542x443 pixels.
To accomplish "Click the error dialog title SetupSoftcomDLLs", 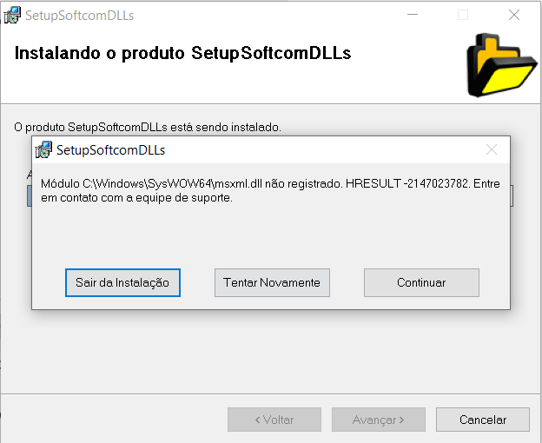I will (110, 150).
